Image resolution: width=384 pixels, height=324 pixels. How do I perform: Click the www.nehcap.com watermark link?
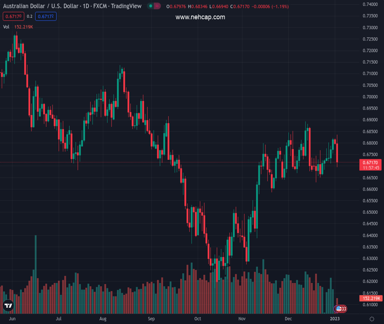pyautogui.click(x=200, y=17)
